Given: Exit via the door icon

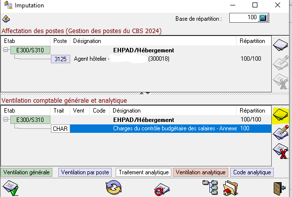Looking at the screenshot, I should [280, 188].
